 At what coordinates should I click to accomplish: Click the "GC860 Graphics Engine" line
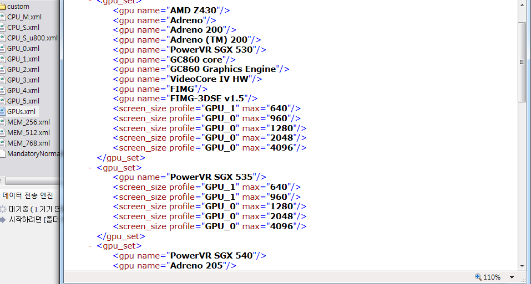click(201, 69)
